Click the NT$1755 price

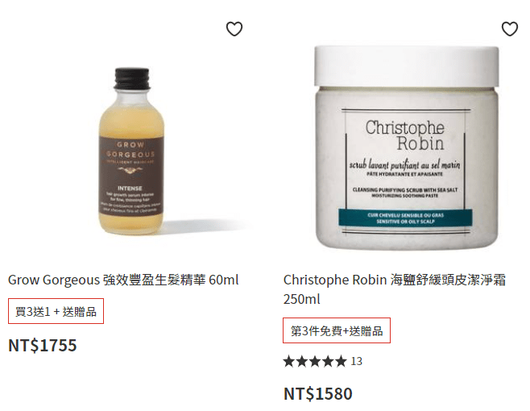coord(43,346)
